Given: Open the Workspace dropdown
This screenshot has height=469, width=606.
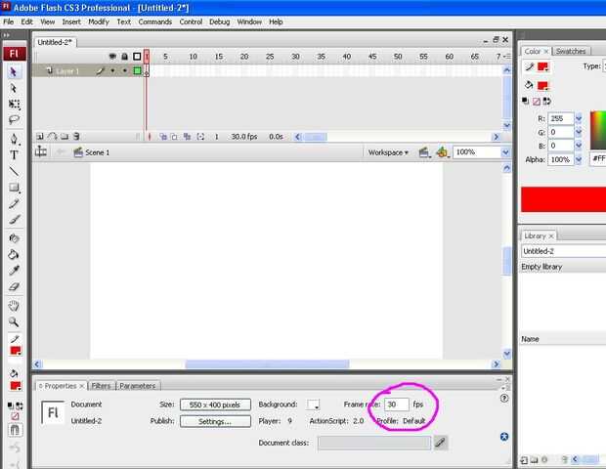Looking at the screenshot, I should point(388,152).
